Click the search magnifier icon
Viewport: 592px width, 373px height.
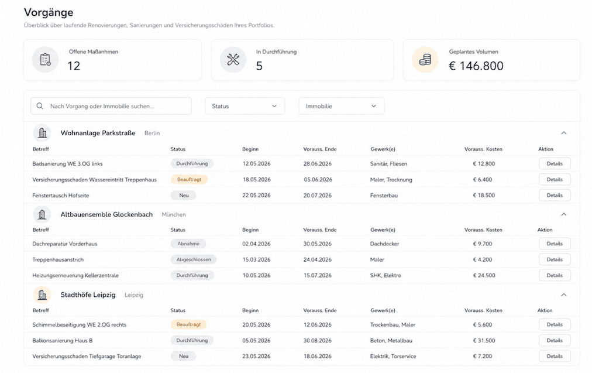(x=40, y=106)
